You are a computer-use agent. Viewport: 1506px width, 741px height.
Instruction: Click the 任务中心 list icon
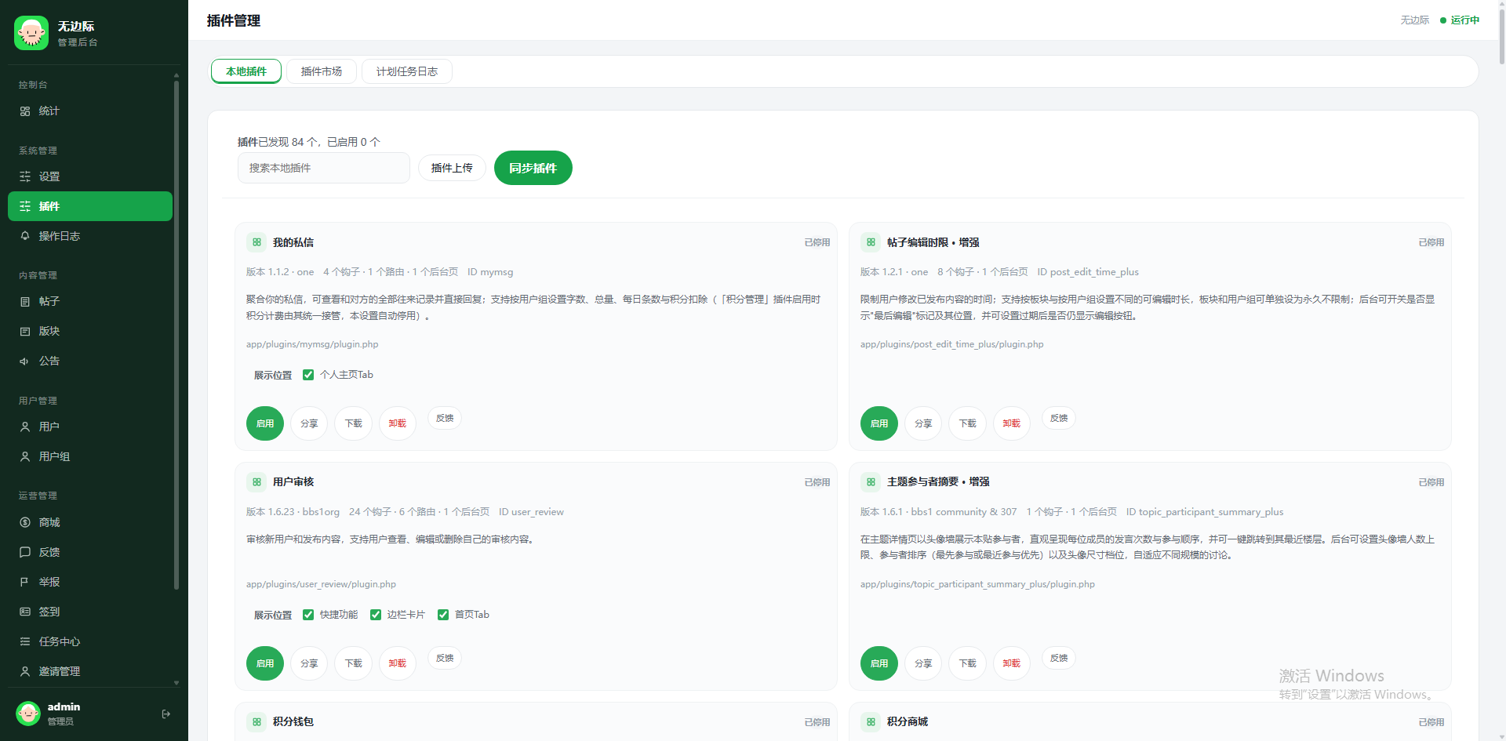[25, 641]
